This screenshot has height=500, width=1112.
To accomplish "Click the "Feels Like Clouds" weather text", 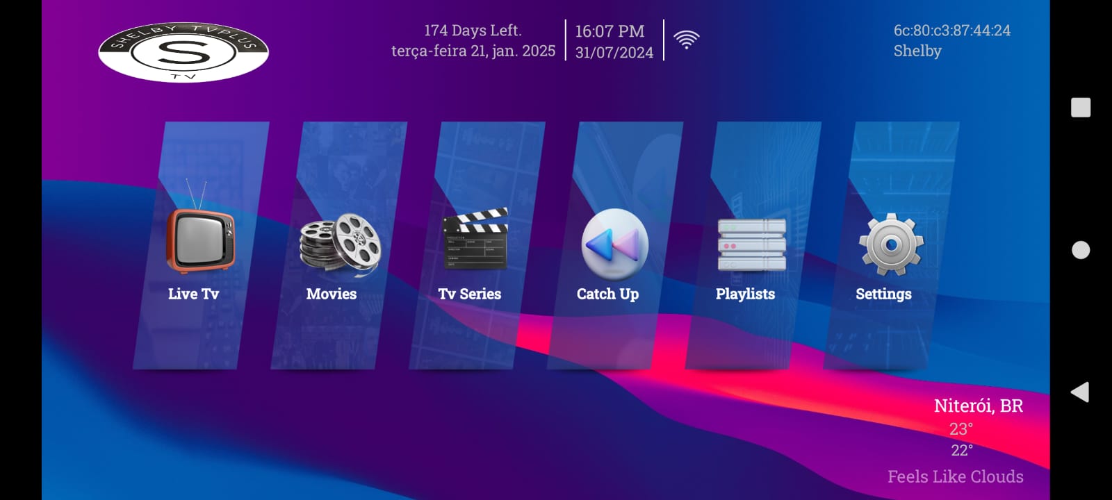I will click(x=955, y=476).
